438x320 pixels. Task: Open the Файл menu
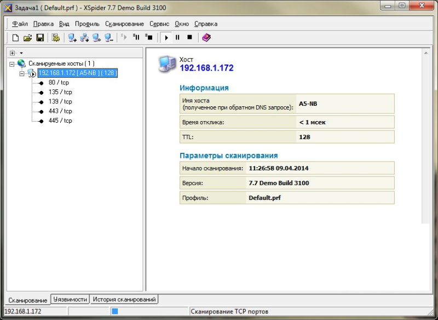point(20,24)
